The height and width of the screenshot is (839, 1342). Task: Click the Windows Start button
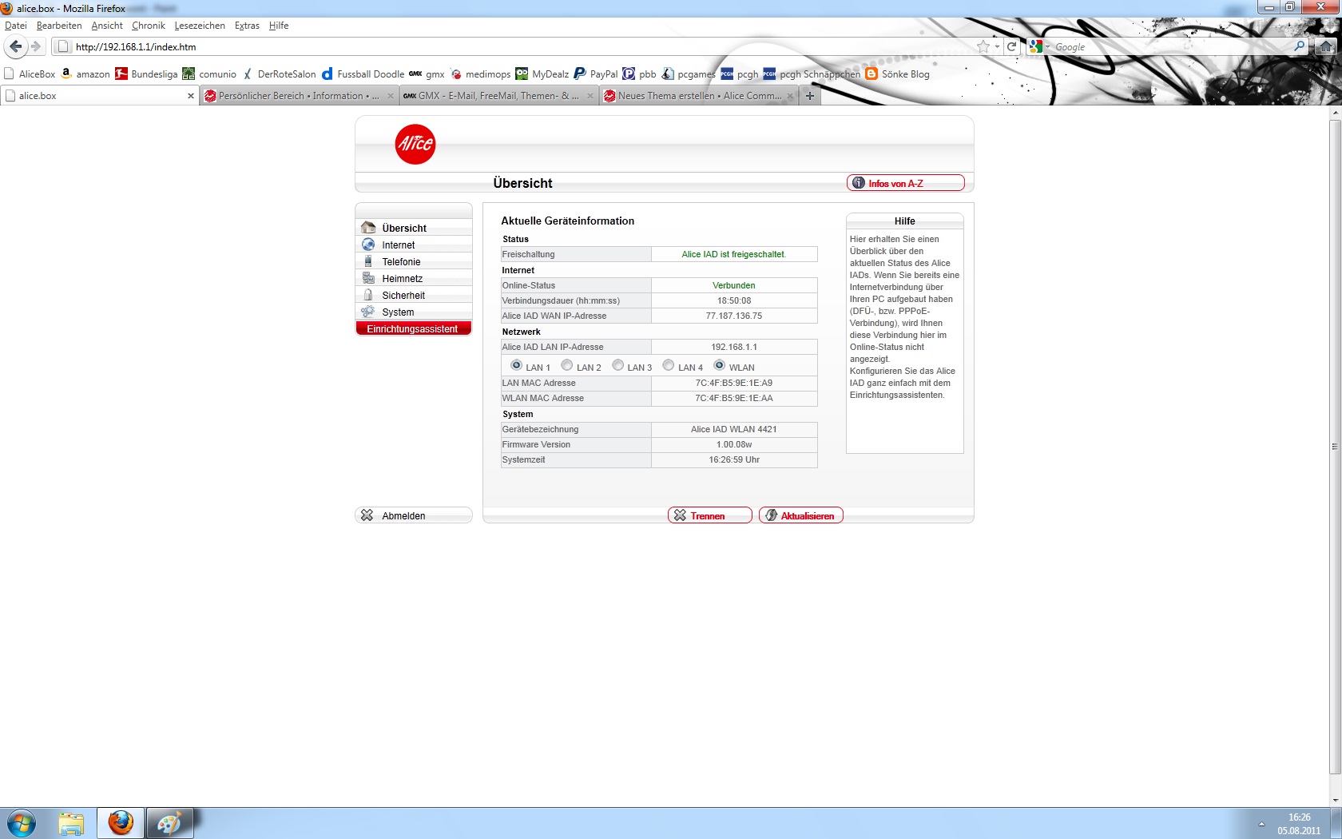pyautogui.click(x=22, y=823)
